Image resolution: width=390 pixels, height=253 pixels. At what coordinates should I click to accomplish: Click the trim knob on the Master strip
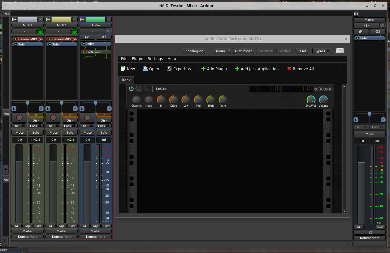pyautogui.click(x=383, y=26)
